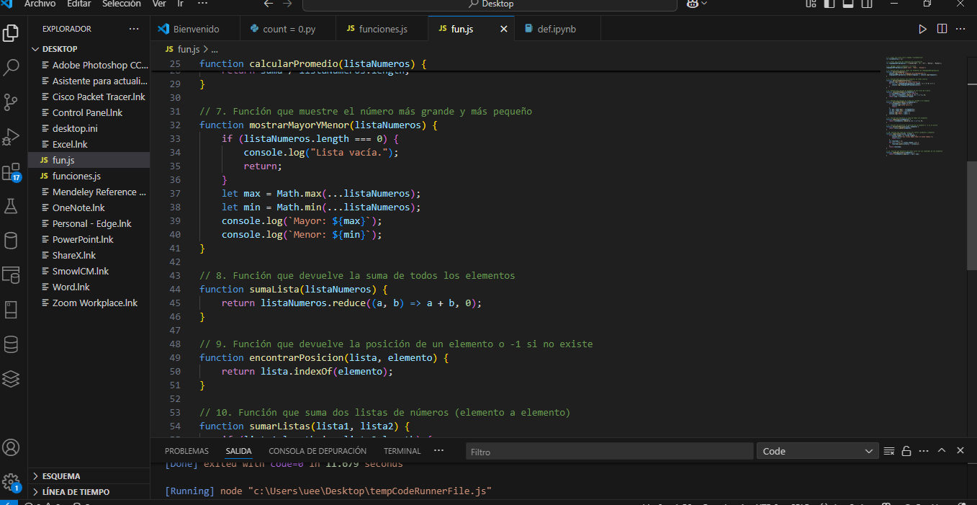This screenshot has width=977, height=505.
Task: Click the editor vertical scrollbar
Action: 972,216
